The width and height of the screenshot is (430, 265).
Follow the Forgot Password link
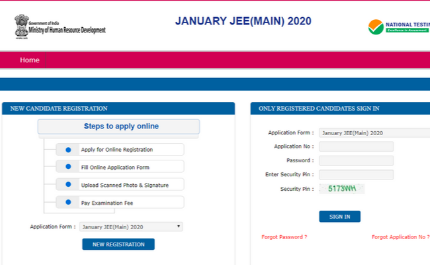[x=284, y=237]
